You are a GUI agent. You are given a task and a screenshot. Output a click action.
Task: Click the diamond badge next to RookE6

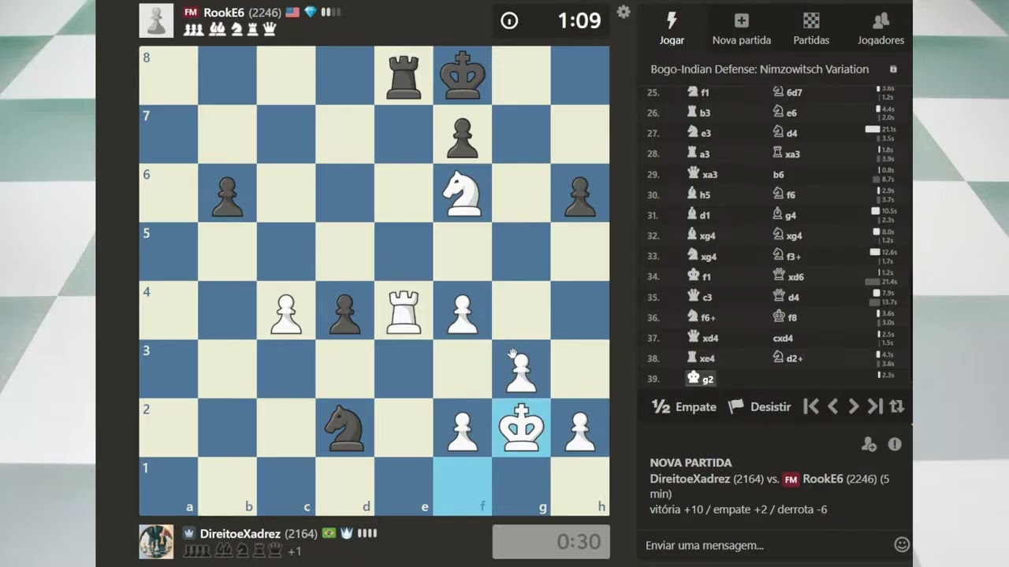coord(311,13)
